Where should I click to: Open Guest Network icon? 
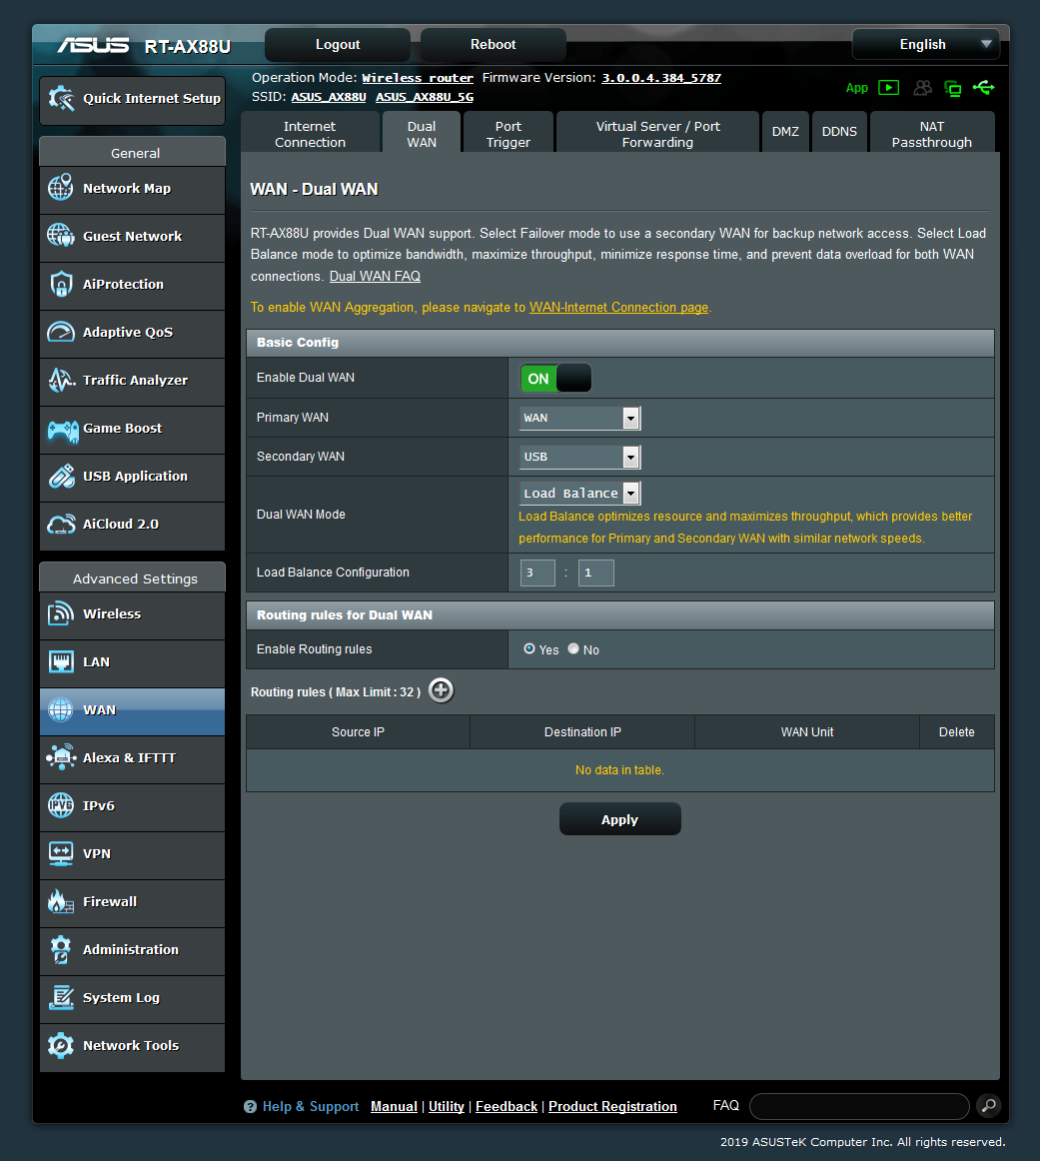point(61,236)
